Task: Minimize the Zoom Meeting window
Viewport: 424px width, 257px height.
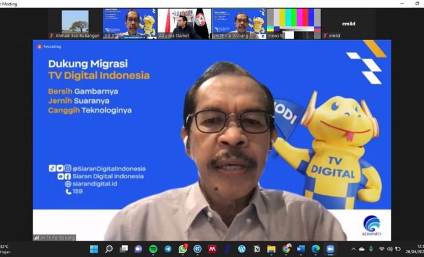Action: click(x=402, y=4)
